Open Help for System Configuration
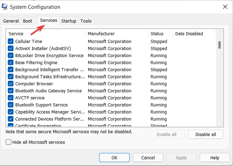This screenshot has height=166, width=233. [x=215, y=158]
